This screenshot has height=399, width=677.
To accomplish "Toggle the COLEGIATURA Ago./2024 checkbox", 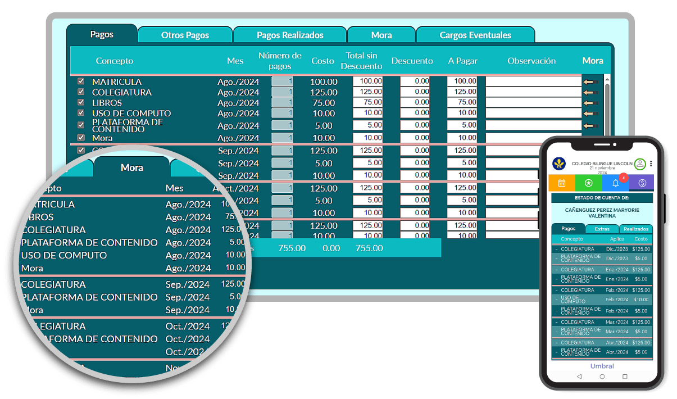I will pos(81,92).
